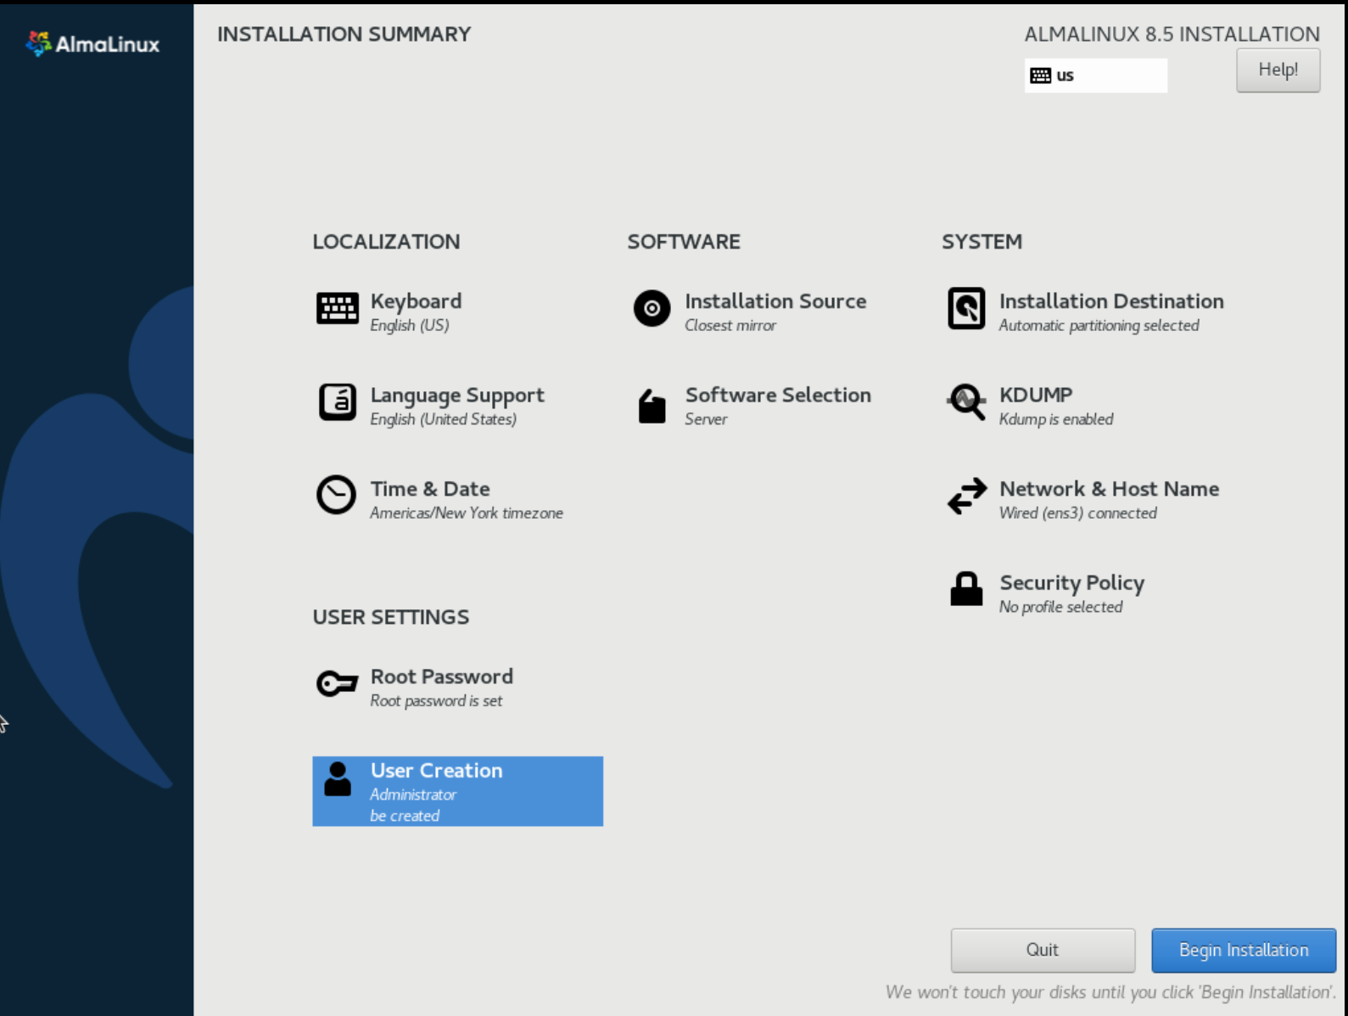1348x1016 pixels.
Task: Click the Installation Destination disk icon
Action: [966, 308]
